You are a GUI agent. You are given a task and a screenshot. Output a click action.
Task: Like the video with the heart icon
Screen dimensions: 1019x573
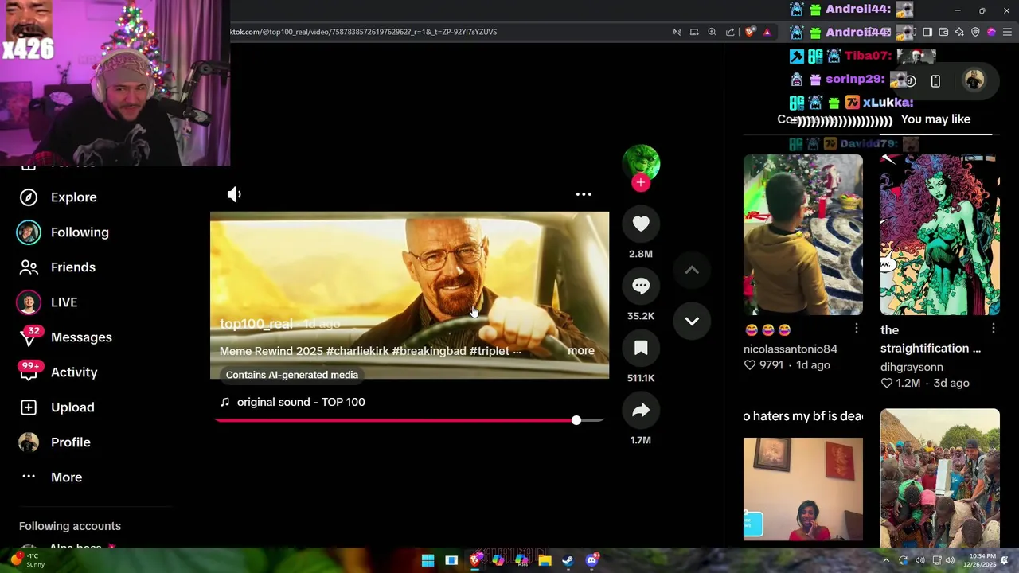click(x=641, y=224)
